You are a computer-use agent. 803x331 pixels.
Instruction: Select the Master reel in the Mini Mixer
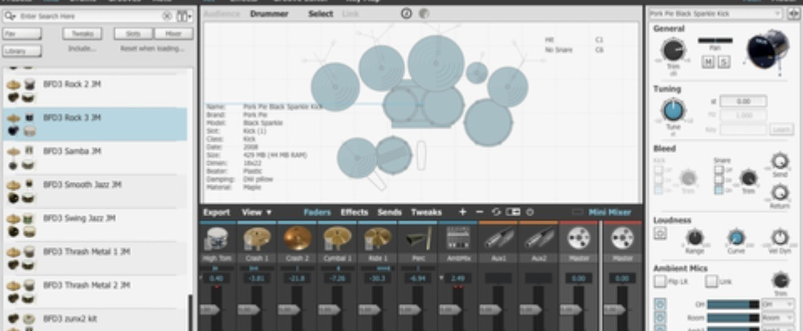[x=622, y=239]
